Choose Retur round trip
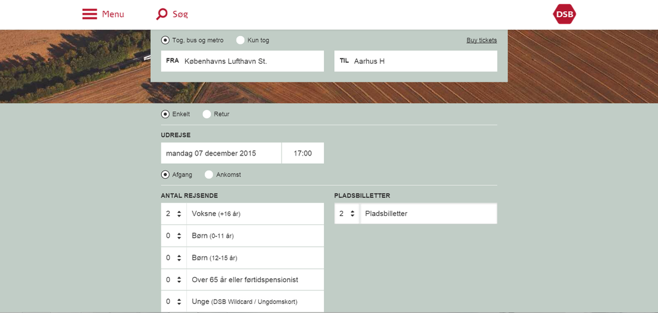 point(207,114)
